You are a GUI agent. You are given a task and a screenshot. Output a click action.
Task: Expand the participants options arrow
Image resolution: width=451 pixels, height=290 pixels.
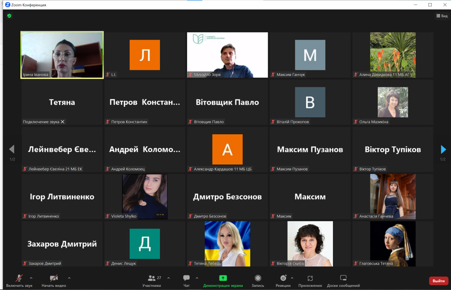(168, 278)
